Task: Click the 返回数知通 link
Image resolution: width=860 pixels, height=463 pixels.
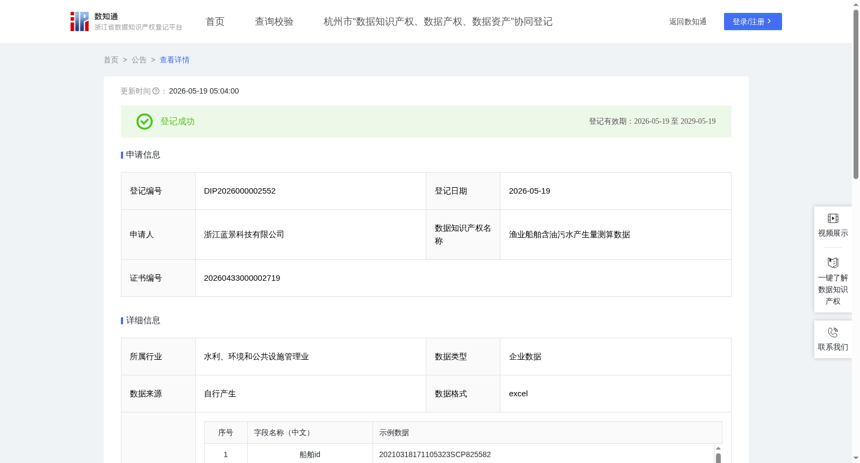Action: pyautogui.click(x=688, y=22)
